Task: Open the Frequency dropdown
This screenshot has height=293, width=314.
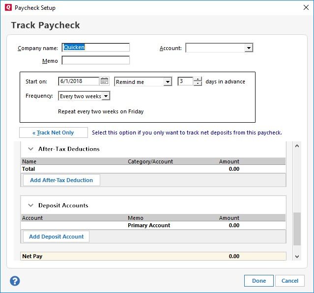Action: tap(106, 96)
